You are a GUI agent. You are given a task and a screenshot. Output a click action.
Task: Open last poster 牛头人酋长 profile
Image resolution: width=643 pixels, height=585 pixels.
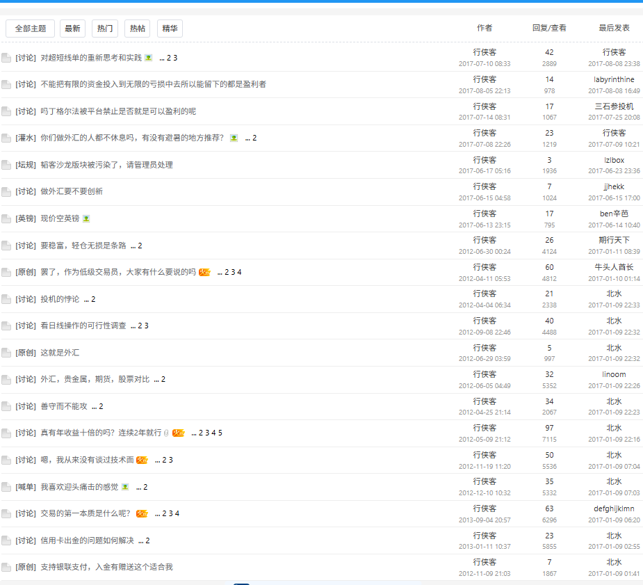614,267
